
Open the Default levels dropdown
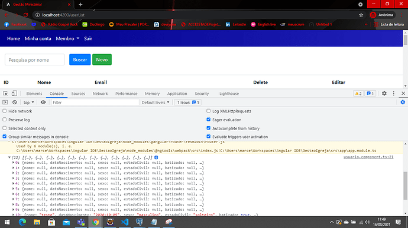[156, 103]
